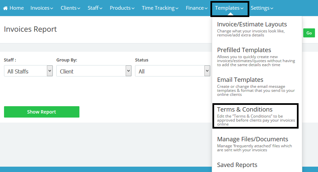Go to Saved Reports
Image resolution: width=318 pixels, height=172 pixels.
(237, 165)
